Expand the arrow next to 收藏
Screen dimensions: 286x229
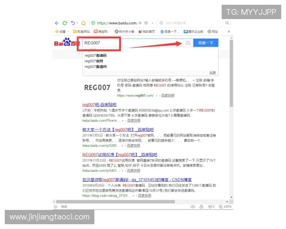[68, 31]
